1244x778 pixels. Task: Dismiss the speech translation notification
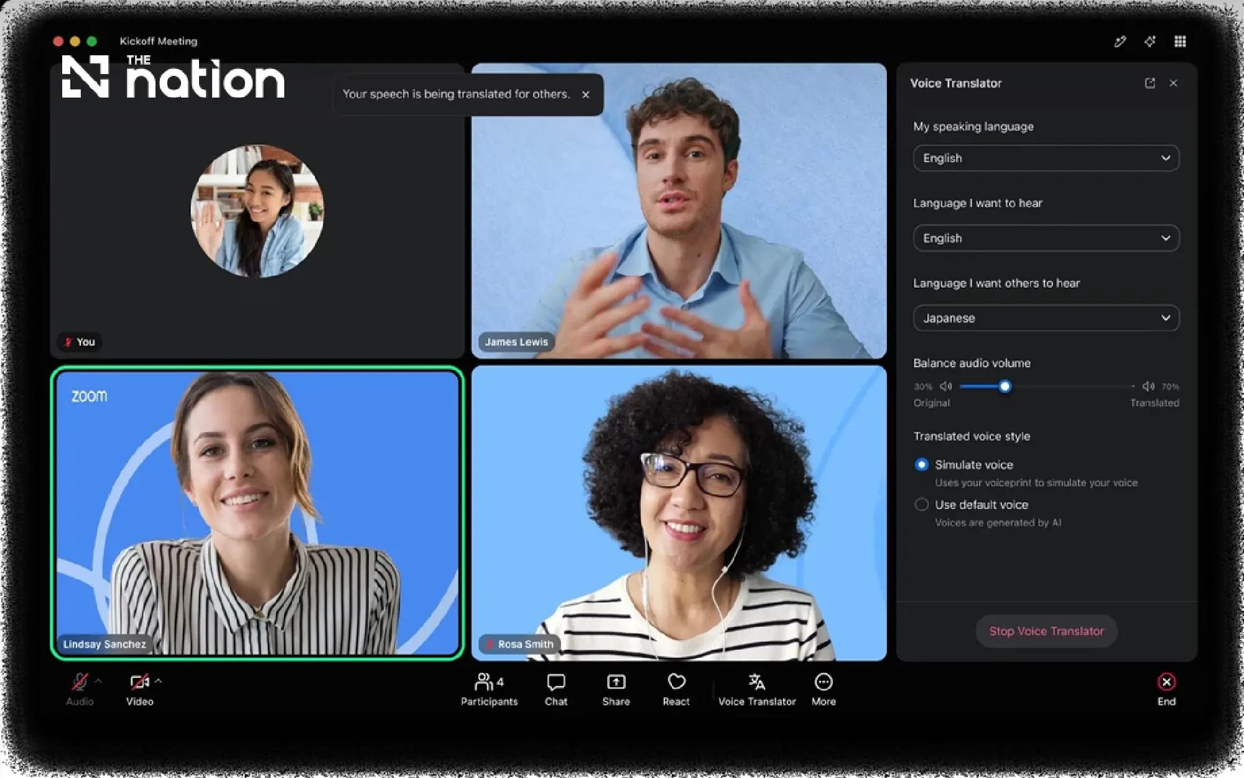tap(585, 94)
